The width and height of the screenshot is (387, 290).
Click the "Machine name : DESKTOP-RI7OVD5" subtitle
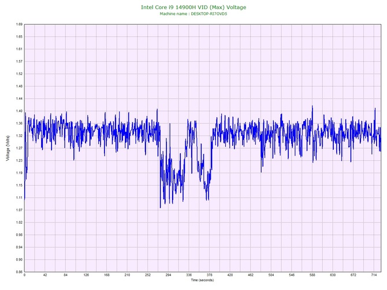[x=193, y=14]
